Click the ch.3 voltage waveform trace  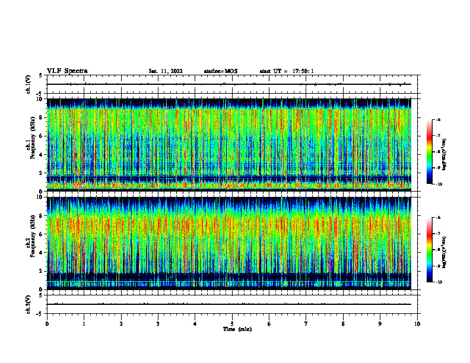[x=229, y=304]
